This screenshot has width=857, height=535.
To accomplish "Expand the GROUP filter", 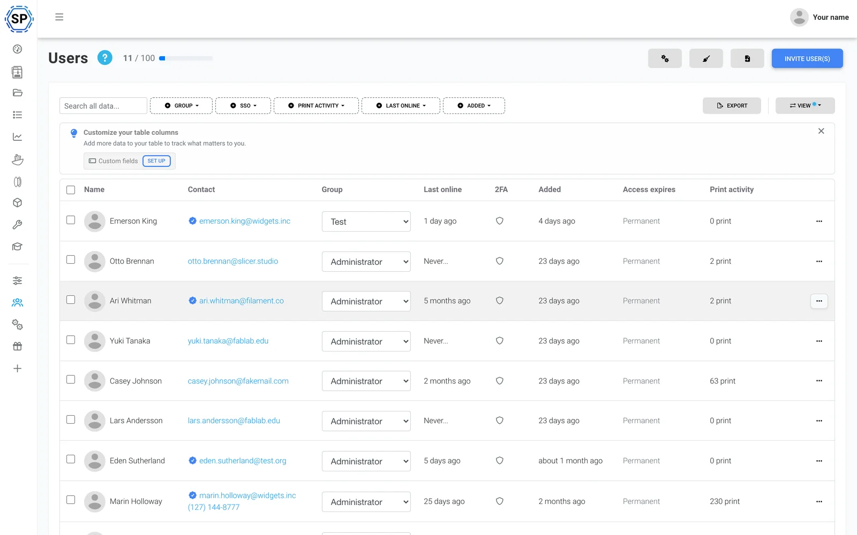I will point(182,106).
